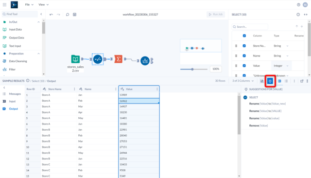The image size is (311, 178).
Task: Collapse the tool palette sidebar chevron
Action: pos(41,14)
